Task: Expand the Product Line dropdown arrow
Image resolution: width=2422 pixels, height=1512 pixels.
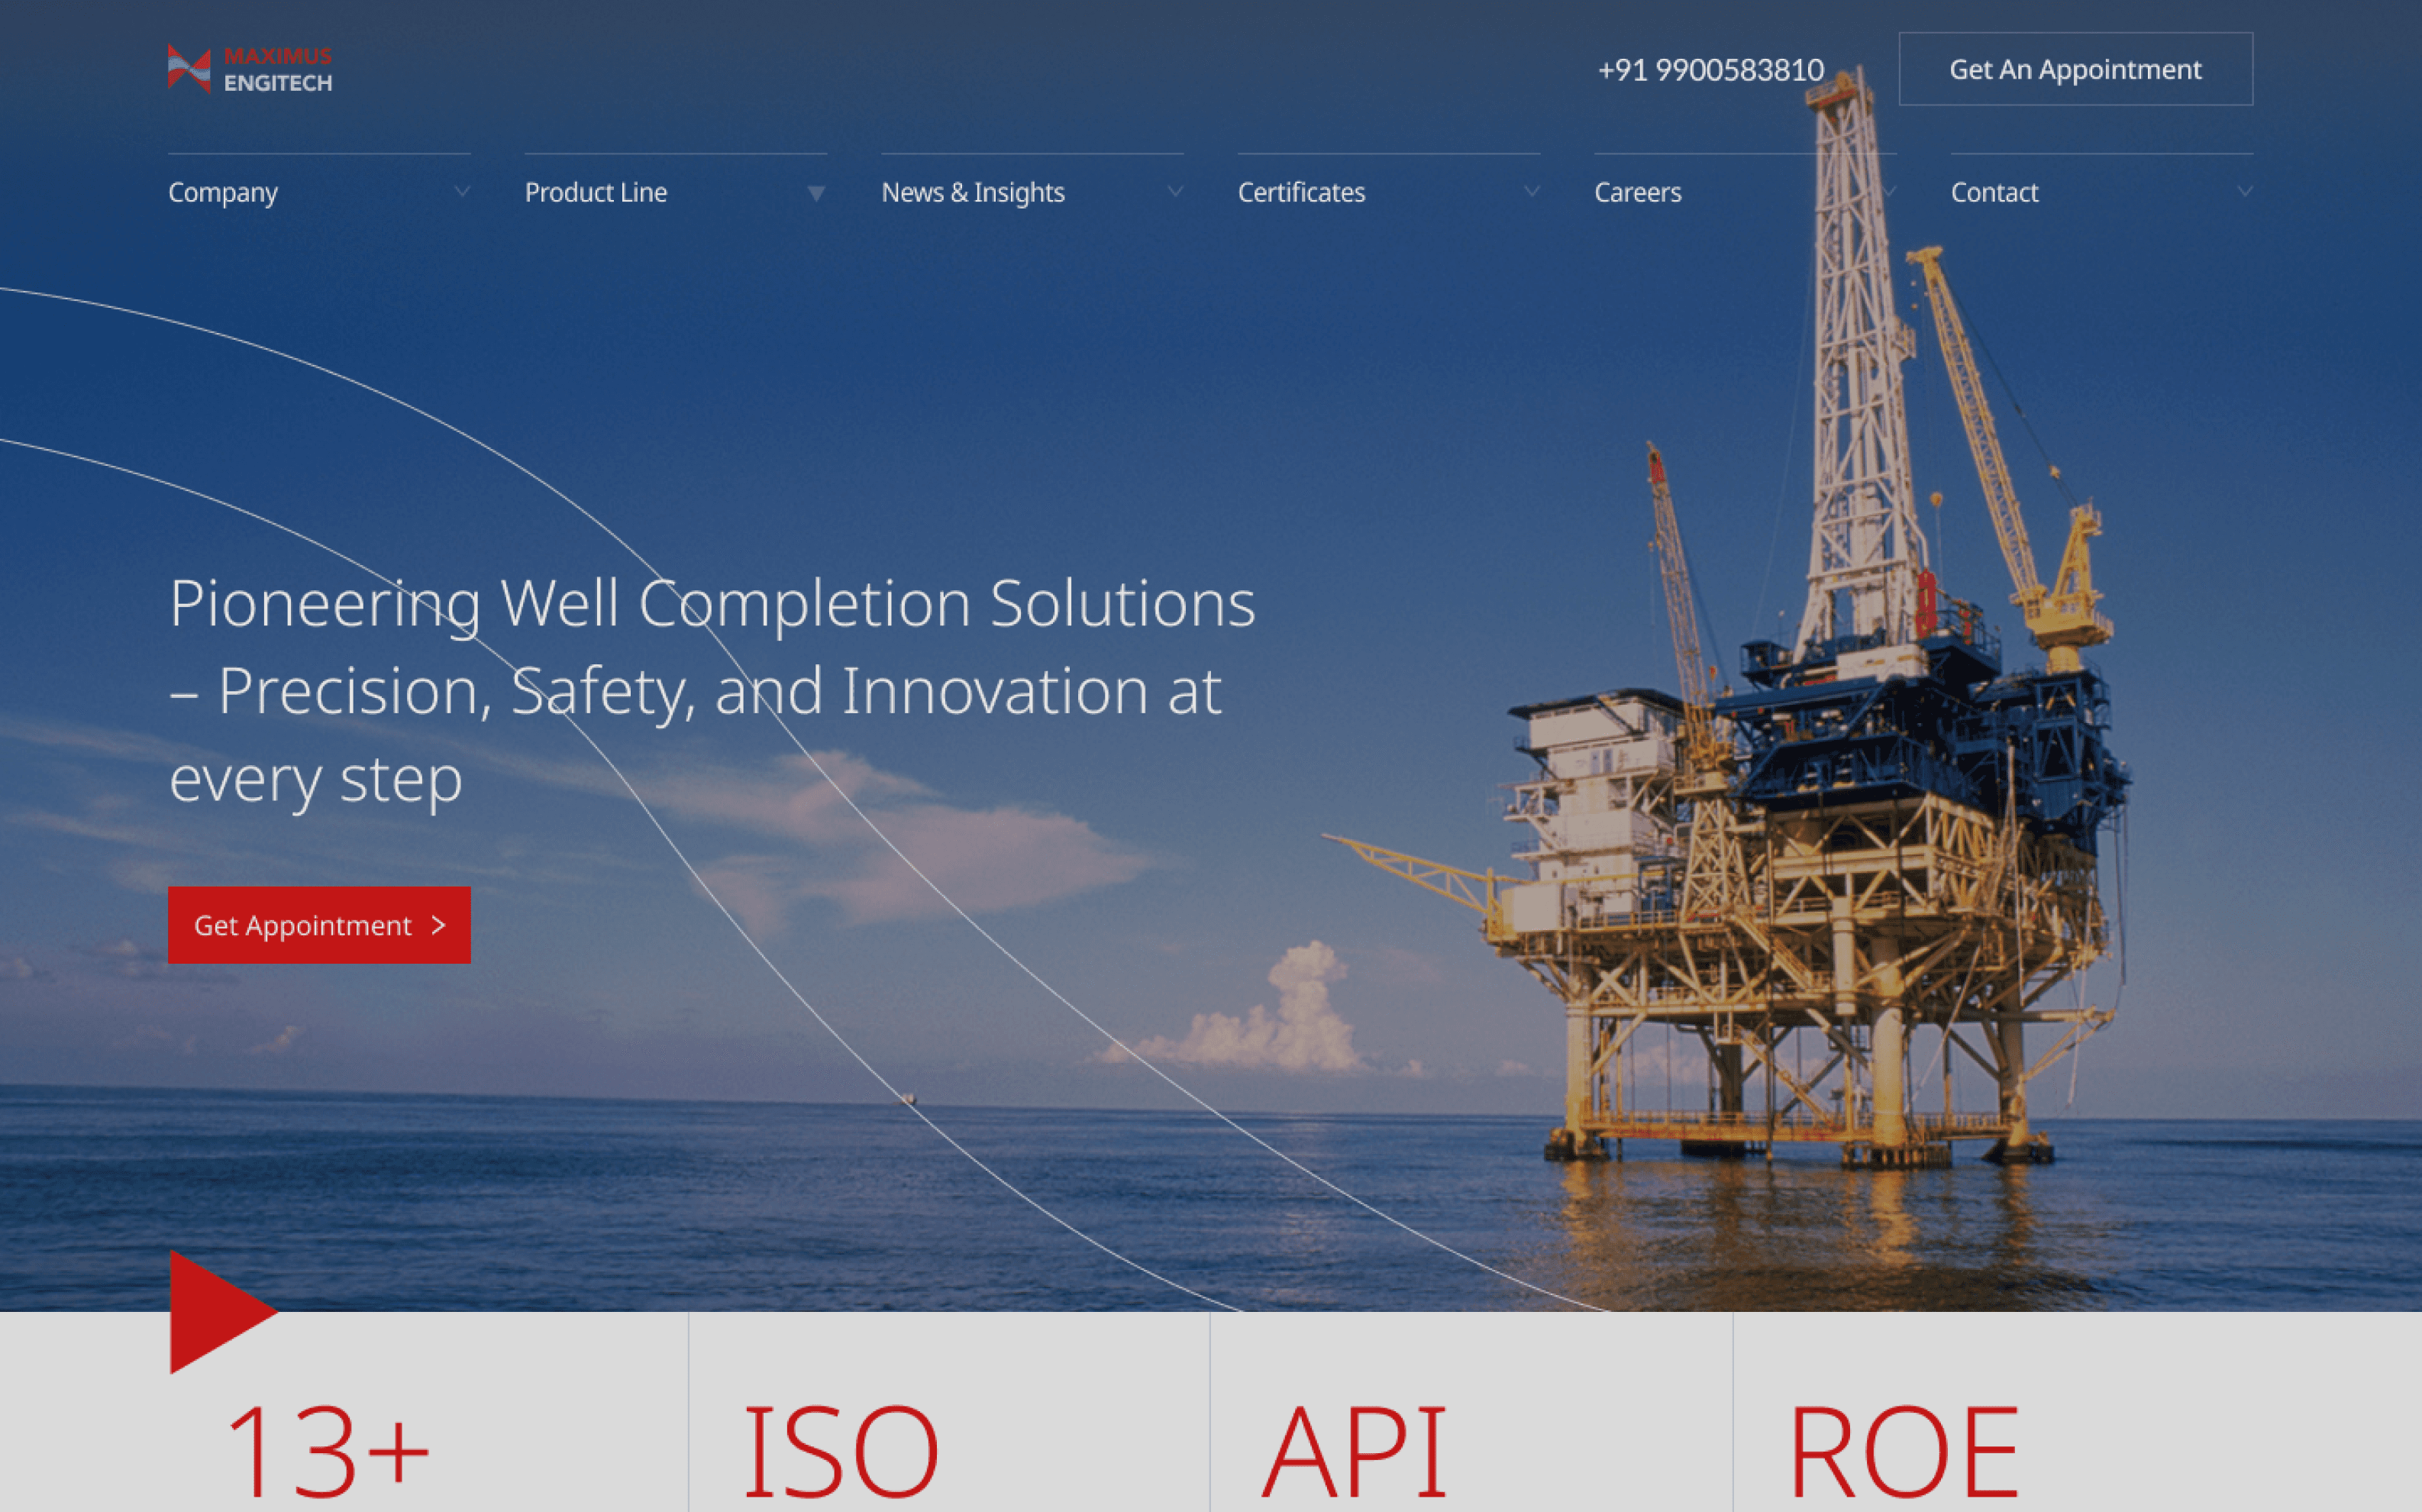Action: pyautogui.click(x=817, y=193)
